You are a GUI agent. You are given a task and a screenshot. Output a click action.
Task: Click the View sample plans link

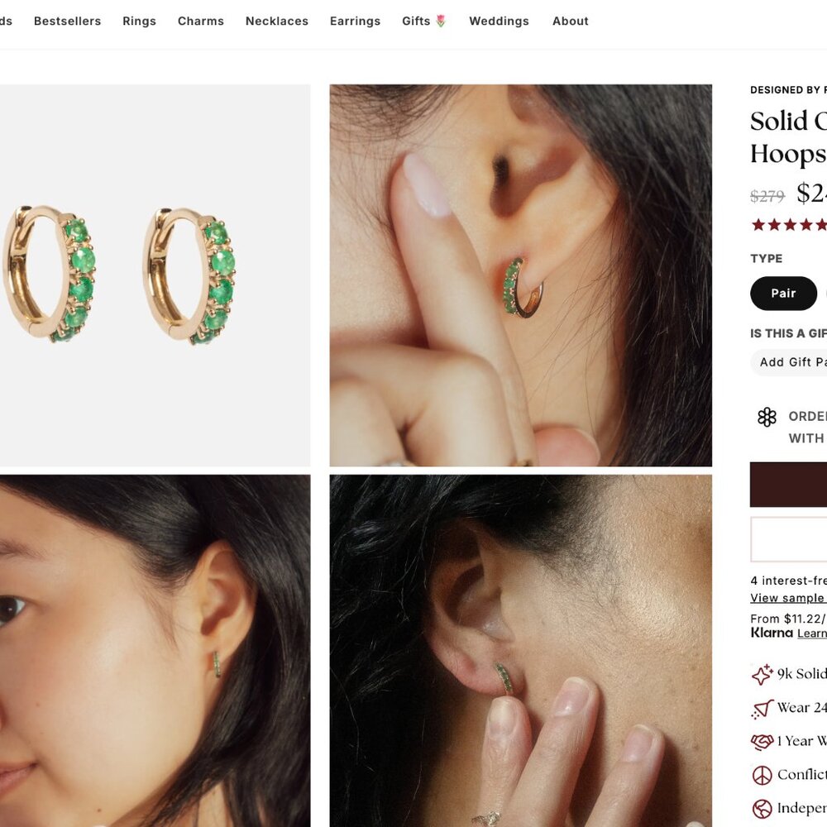coord(786,597)
